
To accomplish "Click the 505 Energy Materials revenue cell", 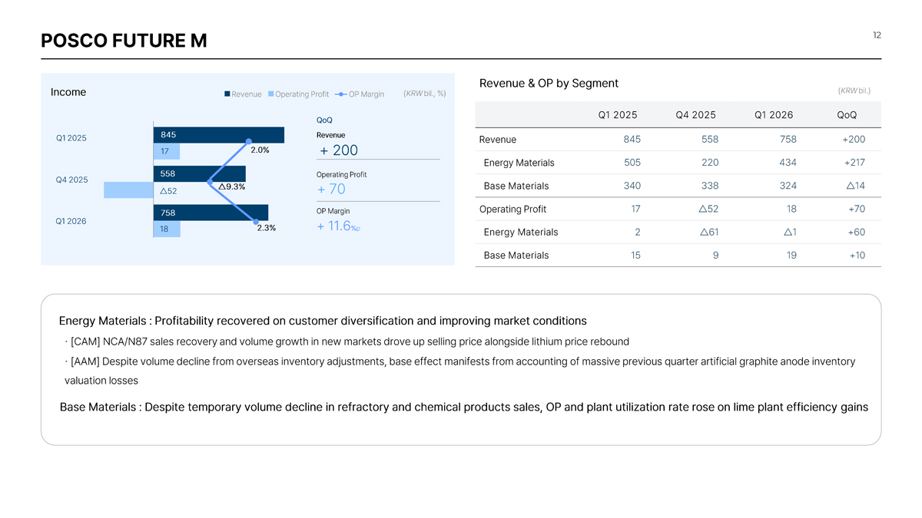I will pos(632,163).
